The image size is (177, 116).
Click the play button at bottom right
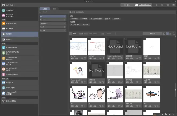[166, 114]
